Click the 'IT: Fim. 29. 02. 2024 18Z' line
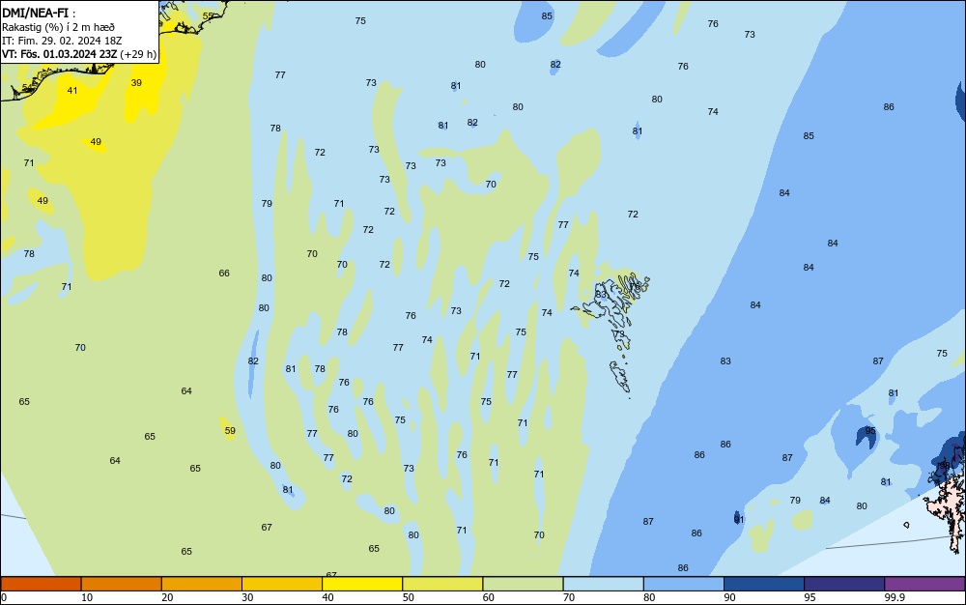Image resolution: width=966 pixels, height=605 pixels. 62,41
